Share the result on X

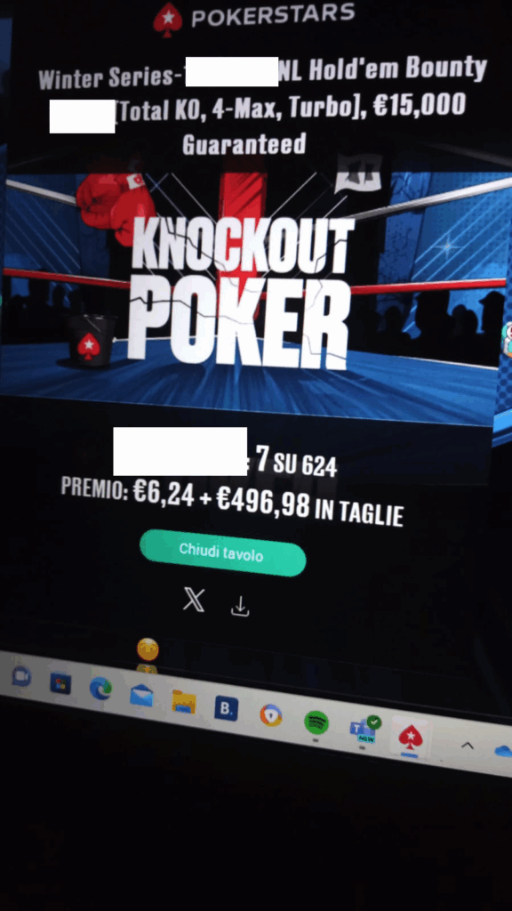click(x=193, y=599)
